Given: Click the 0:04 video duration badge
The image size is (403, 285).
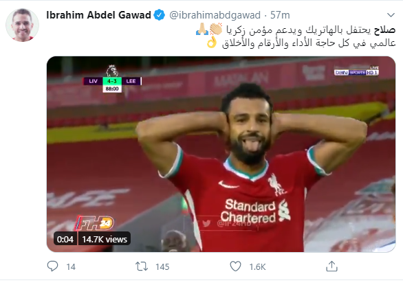Looking at the screenshot, I should click(x=65, y=239).
